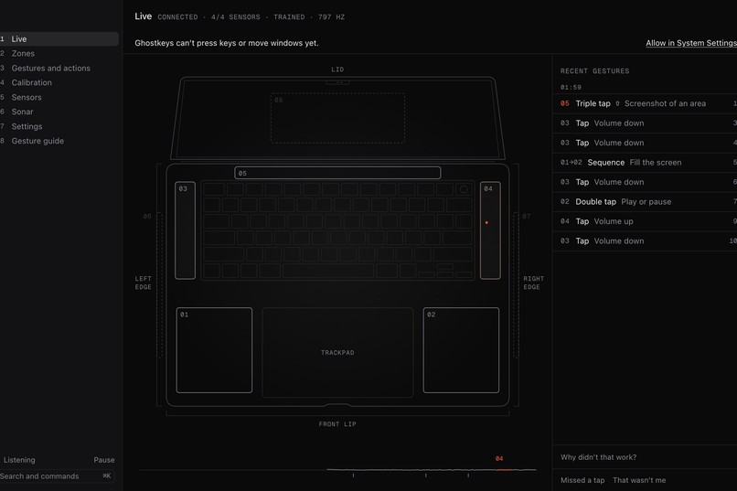737x491 pixels.
Task: Click the TRAINED status text
Action: coord(289,16)
